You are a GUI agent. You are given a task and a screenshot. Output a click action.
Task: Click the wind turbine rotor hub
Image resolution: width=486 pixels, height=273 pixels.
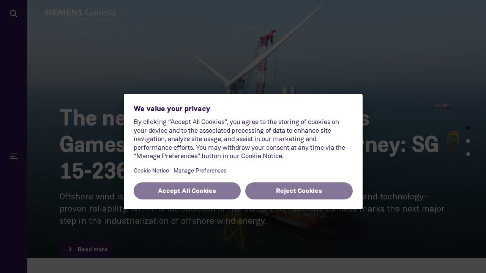pos(229,83)
